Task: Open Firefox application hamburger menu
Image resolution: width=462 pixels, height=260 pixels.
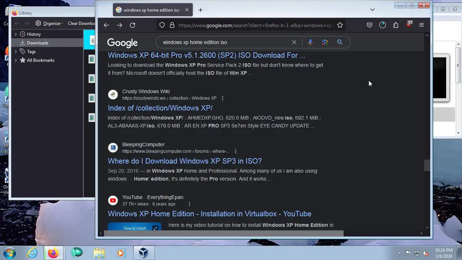Action: pyautogui.click(x=421, y=25)
